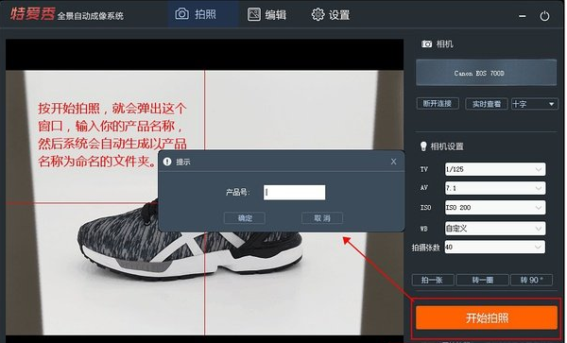Click the 转一圈 button

pyautogui.click(x=482, y=280)
